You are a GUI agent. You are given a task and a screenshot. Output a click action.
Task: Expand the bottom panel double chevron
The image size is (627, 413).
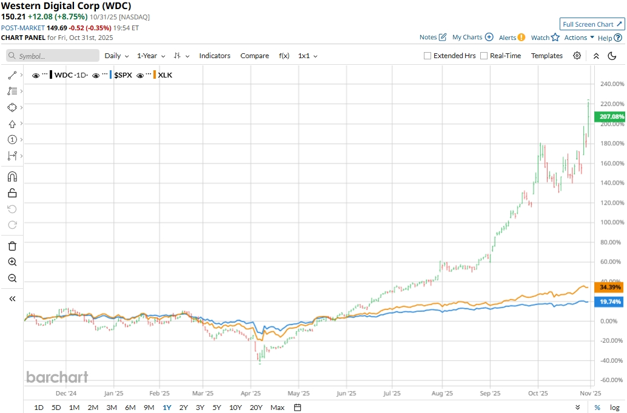point(578,408)
